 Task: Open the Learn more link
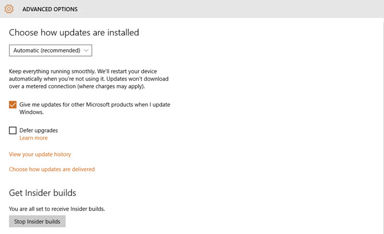pyautogui.click(x=33, y=138)
